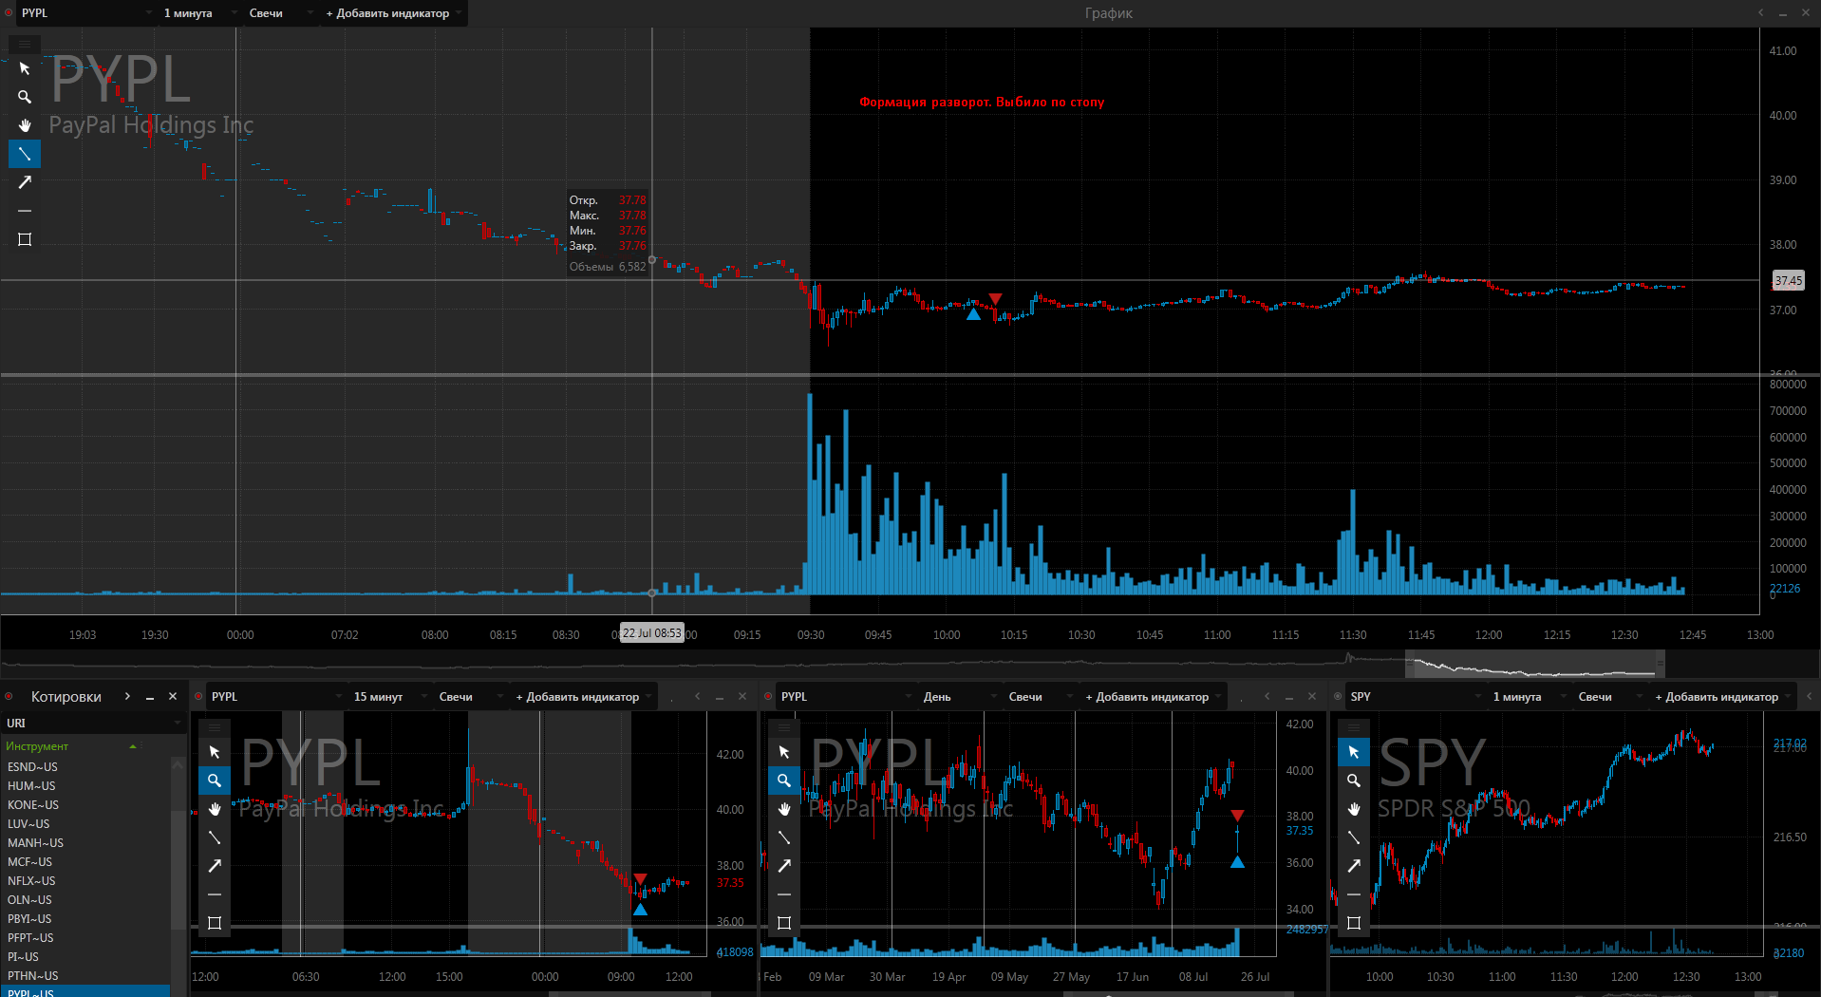
Task: Select line tool in SPY chart
Action: (x=1354, y=837)
